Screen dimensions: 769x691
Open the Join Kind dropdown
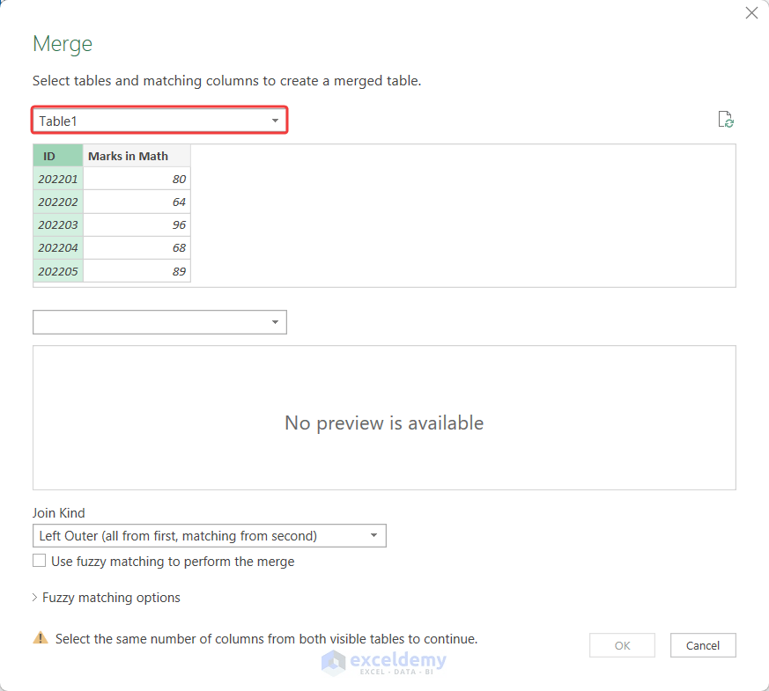[376, 535]
